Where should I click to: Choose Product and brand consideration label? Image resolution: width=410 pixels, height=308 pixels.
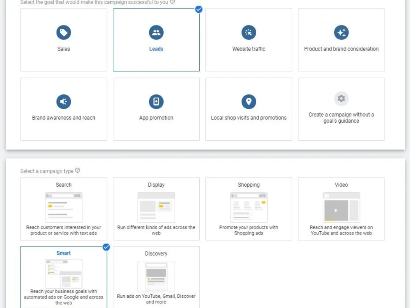tap(341, 49)
